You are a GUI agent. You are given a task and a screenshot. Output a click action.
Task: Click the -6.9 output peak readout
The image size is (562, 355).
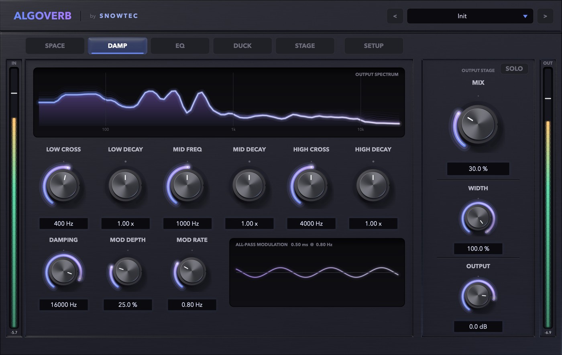(548, 333)
